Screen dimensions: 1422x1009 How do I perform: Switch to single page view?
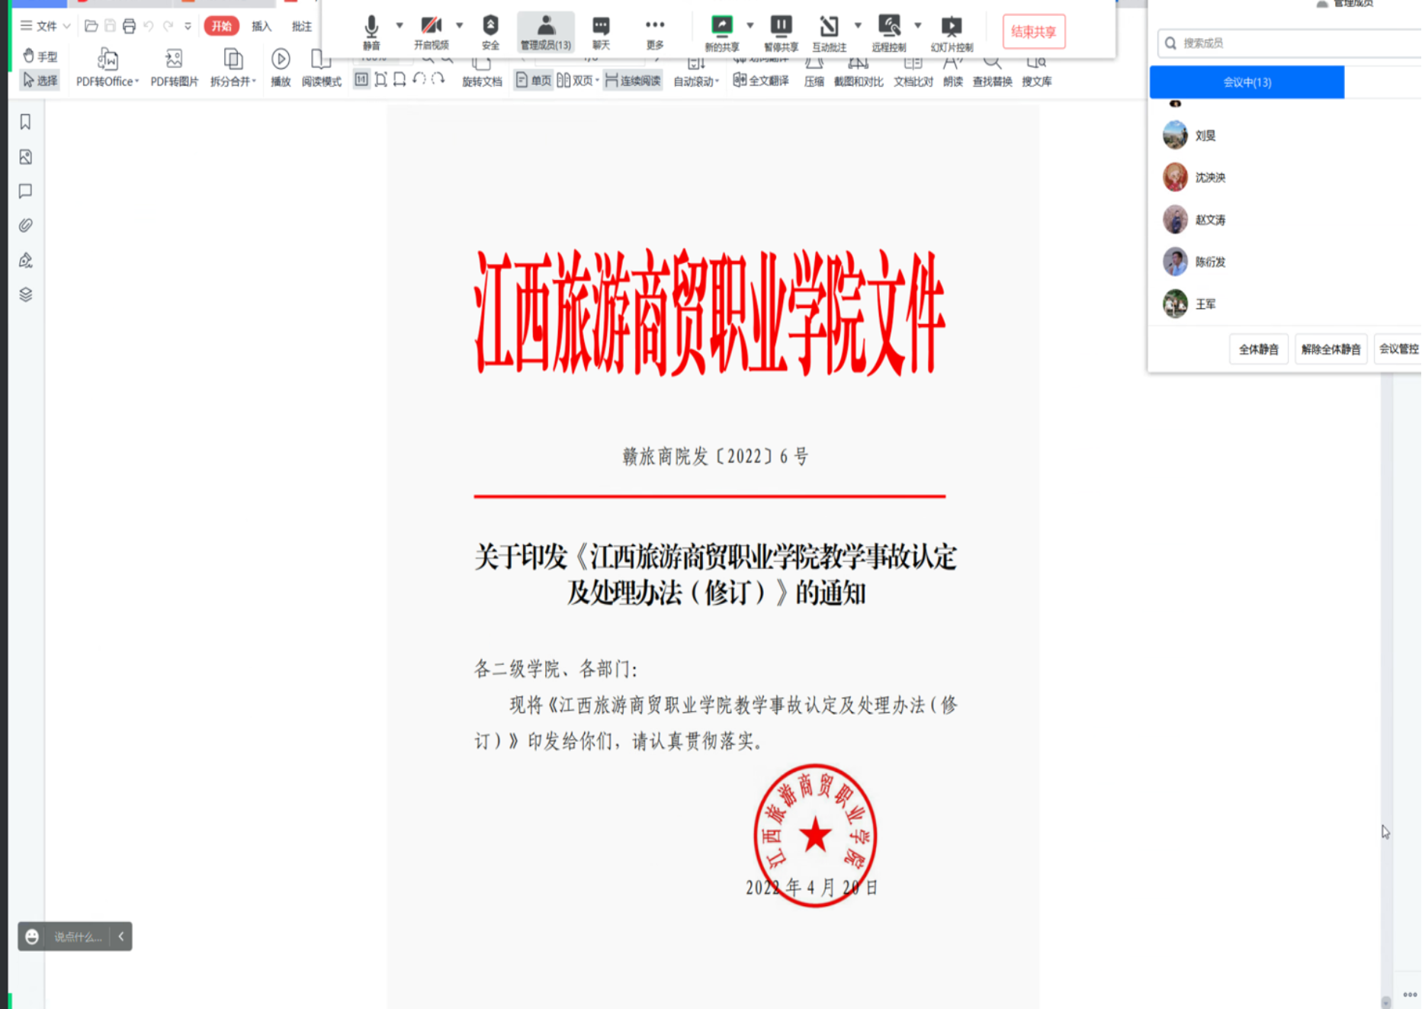[533, 81]
